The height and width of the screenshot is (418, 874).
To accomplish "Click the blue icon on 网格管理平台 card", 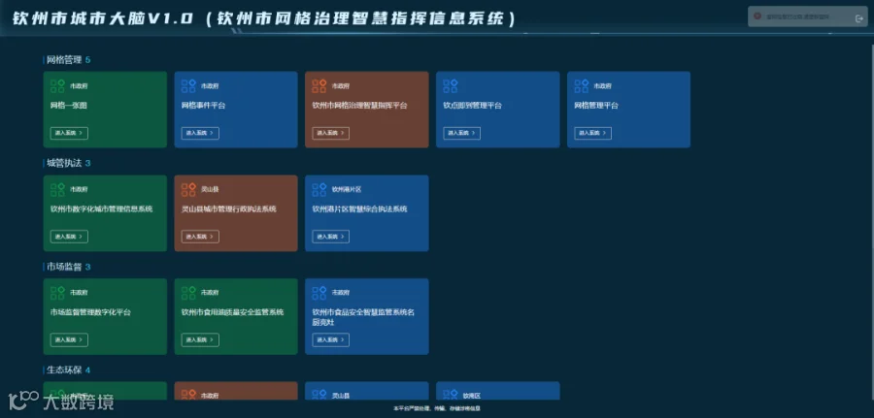I will 582,85.
